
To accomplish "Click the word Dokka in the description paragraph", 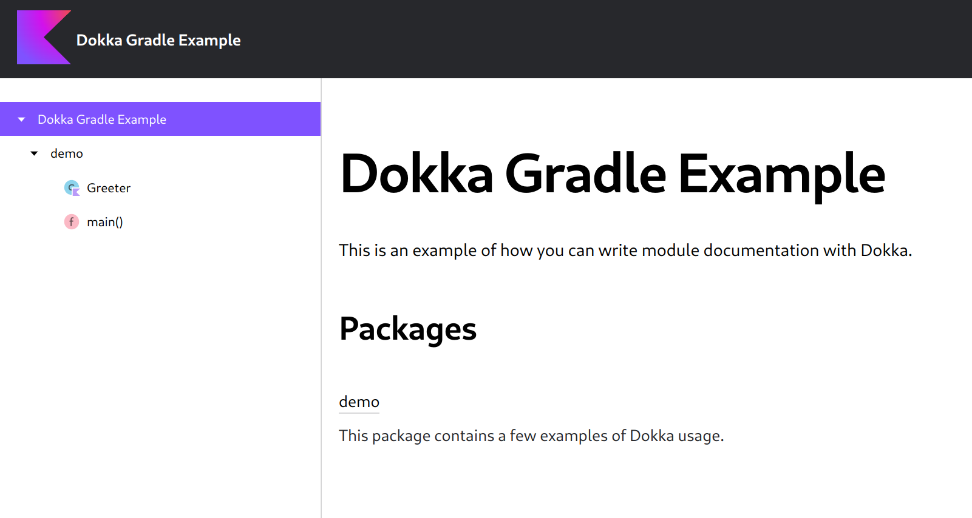I will click(x=883, y=251).
